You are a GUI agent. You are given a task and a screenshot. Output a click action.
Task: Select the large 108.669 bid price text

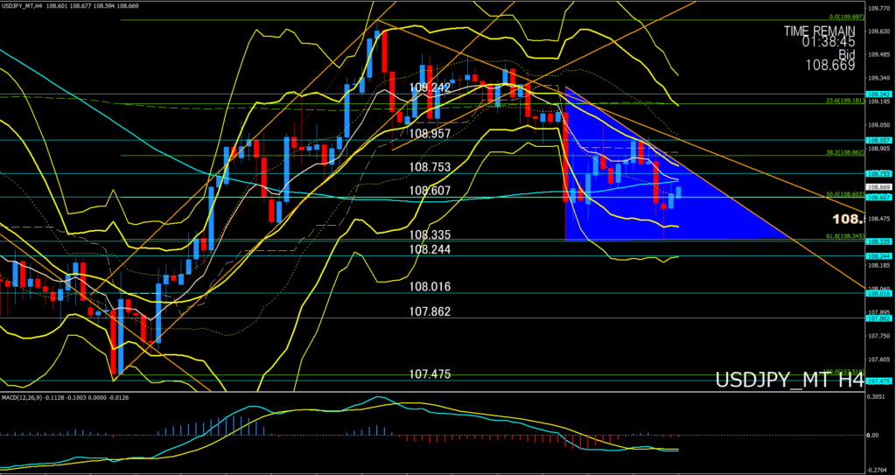830,66
